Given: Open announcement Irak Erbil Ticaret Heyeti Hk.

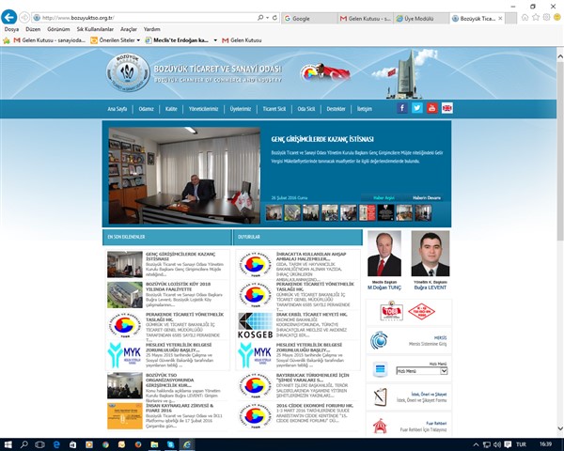Looking at the screenshot, I should pyautogui.click(x=312, y=314).
